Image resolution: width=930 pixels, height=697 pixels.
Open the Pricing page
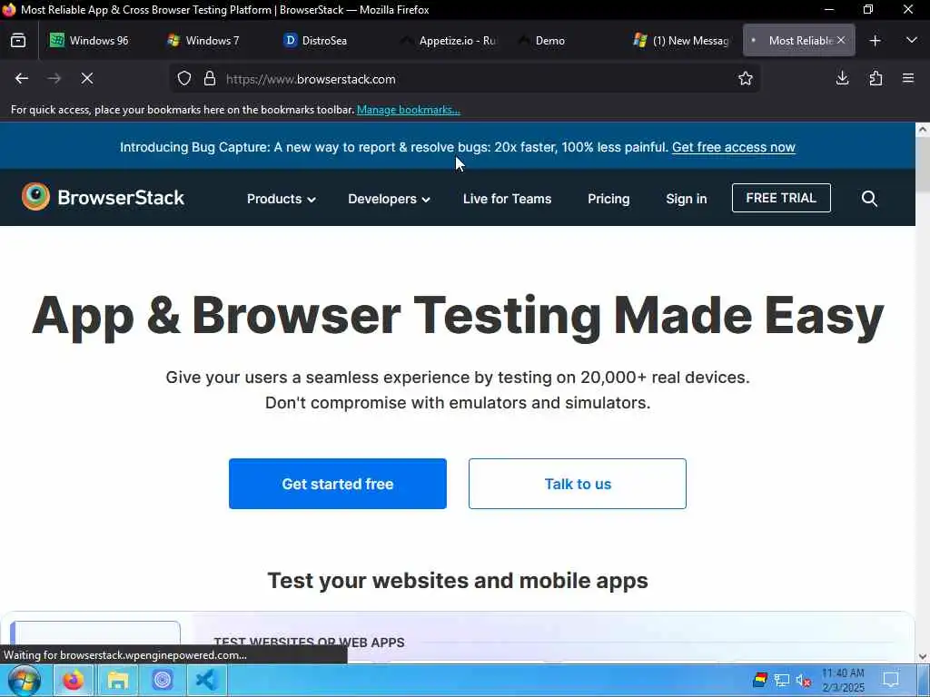pyautogui.click(x=608, y=199)
